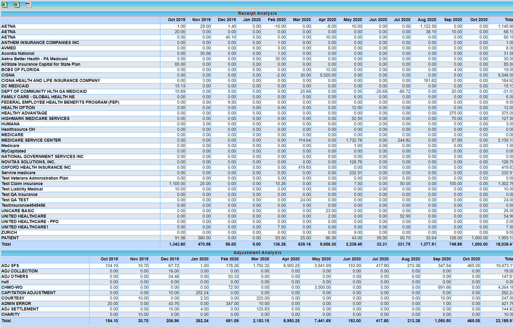Screen dimensions: 513x327
Task: Select the CAPITATION ADJUSTMENT row label
Action: [x=28, y=293]
